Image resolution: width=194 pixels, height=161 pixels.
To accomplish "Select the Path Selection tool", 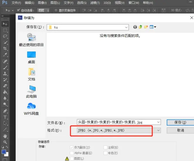I will pos(5,123).
